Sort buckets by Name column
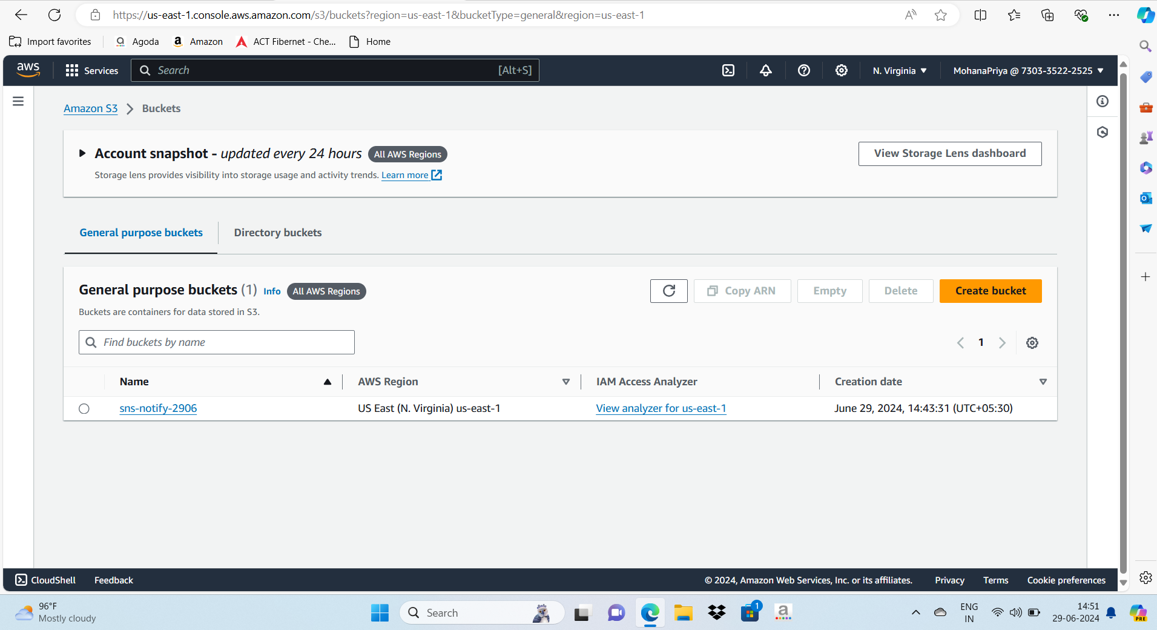The image size is (1157, 630). click(328, 382)
